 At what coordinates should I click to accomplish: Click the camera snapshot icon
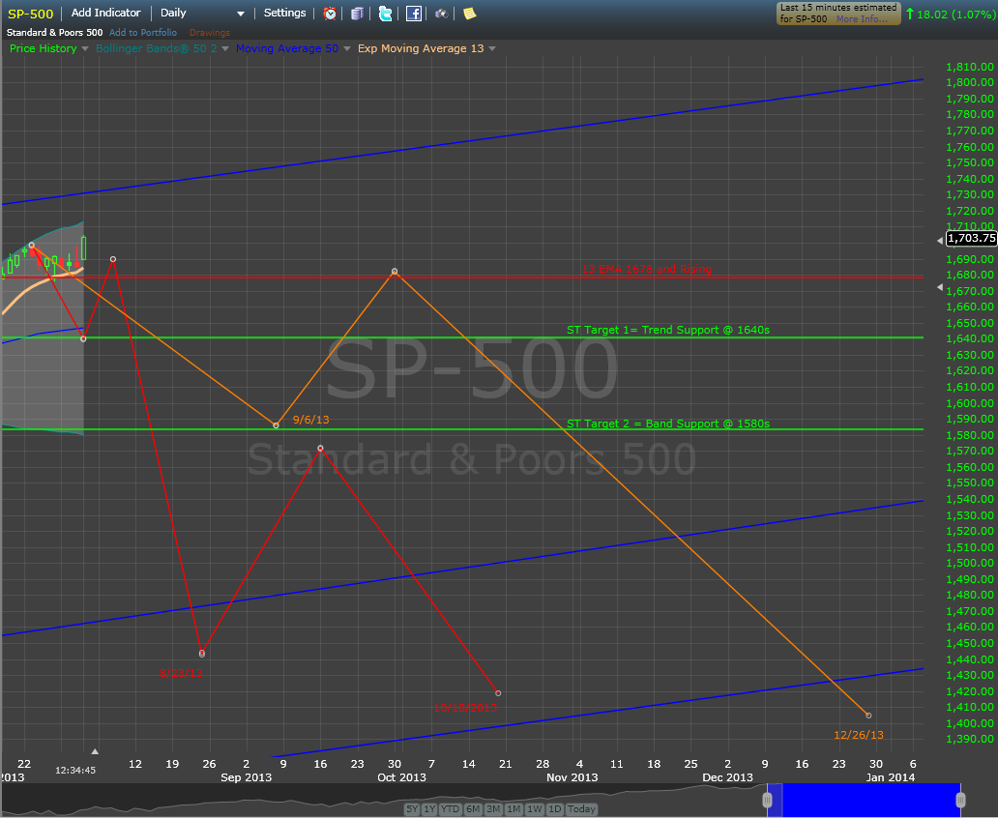click(x=442, y=14)
